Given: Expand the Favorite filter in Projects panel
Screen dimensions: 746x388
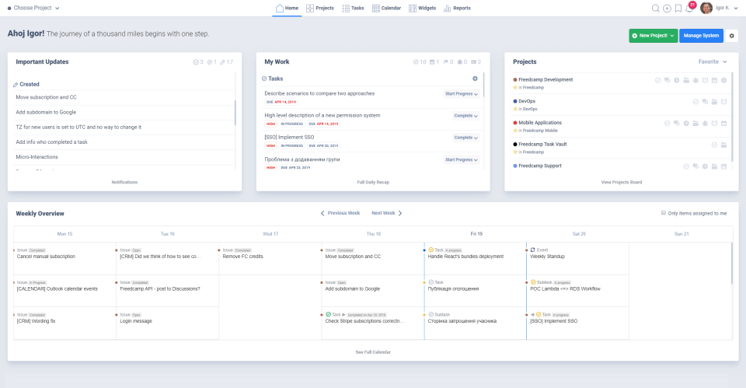Looking at the screenshot, I should (x=713, y=61).
